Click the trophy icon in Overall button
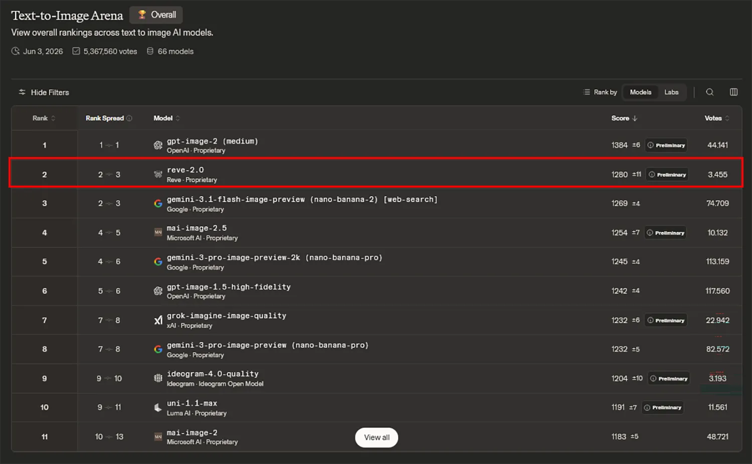This screenshot has height=464, width=752. (142, 15)
